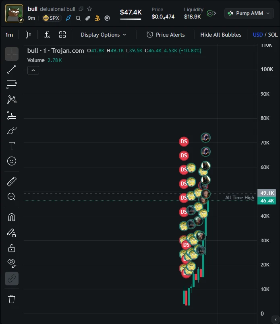Open the Pump AMM dropdown
This screenshot has width=280, height=324.
[249, 13]
